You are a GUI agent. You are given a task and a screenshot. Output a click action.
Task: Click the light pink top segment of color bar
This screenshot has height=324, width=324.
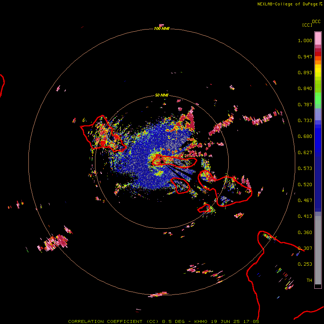(318, 39)
